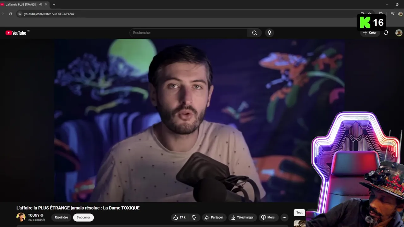
Task: Close the YouTube browser tab
Action: (x=46, y=4)
